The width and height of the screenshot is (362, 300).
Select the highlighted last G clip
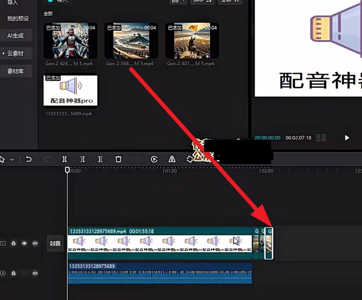269,243
